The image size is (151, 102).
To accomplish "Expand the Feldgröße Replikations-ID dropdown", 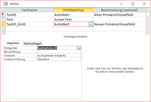I will pyautogui.click(x=79, y=48).
